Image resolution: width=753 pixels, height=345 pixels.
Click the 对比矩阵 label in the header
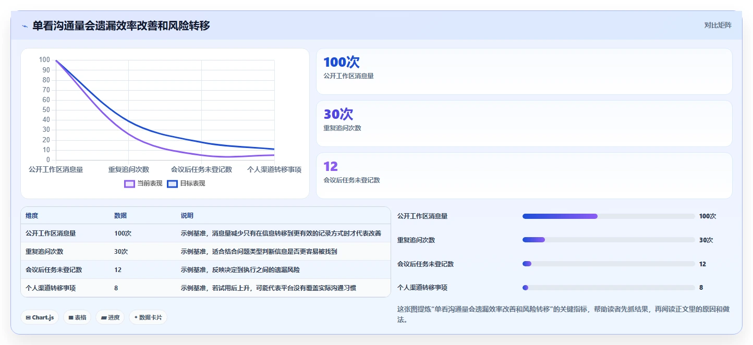[x=718, y=25]
